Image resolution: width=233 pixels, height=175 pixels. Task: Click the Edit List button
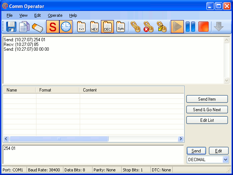click(x=207, y=120)
